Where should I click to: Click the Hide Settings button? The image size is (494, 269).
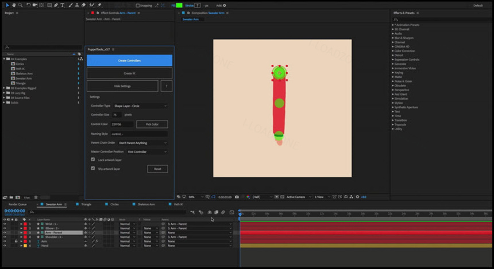pyautogui.click(x=122, y=86)
